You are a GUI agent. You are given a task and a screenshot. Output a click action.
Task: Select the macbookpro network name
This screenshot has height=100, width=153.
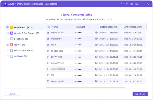coord(56,39)
